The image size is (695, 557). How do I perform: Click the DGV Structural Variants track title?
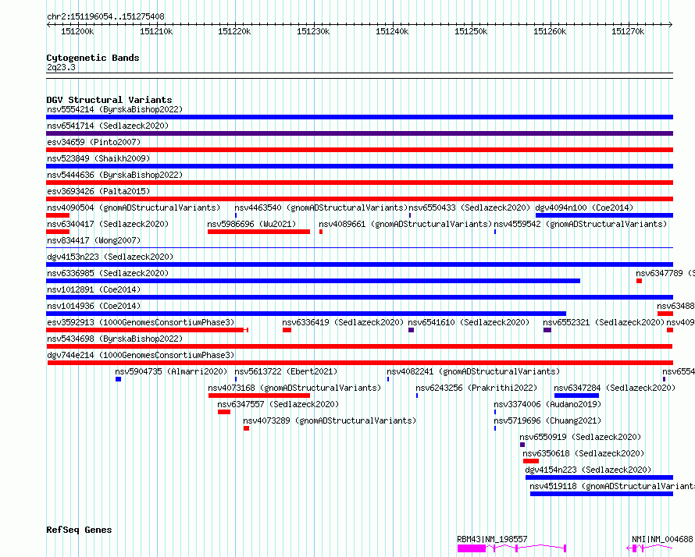point(109,100)
